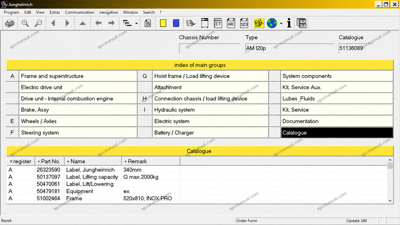The height and width of the screenshot is (225, 400).
Task: Click the Catalogue field 51136089
Action: [x=356, y=49]
